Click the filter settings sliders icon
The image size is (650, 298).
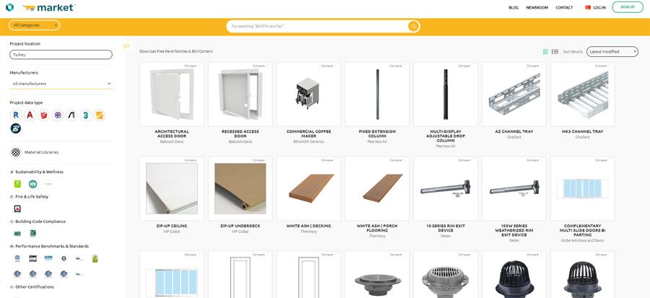click(126, 46)
